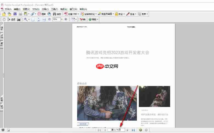Click the Actual Size page icon
214x133 pixels.
pyautogui.click(x=33, y=20)
